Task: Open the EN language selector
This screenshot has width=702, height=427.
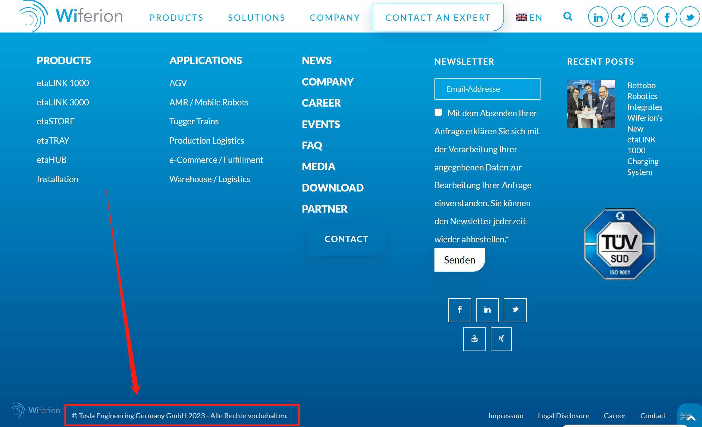Action: click(529, 17)
